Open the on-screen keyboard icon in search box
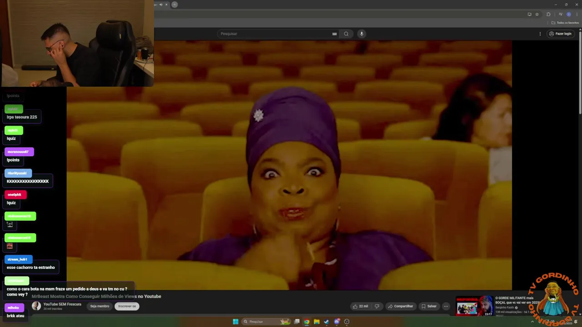The height and width of the screenshot is (327, 582). coord(335,34)
